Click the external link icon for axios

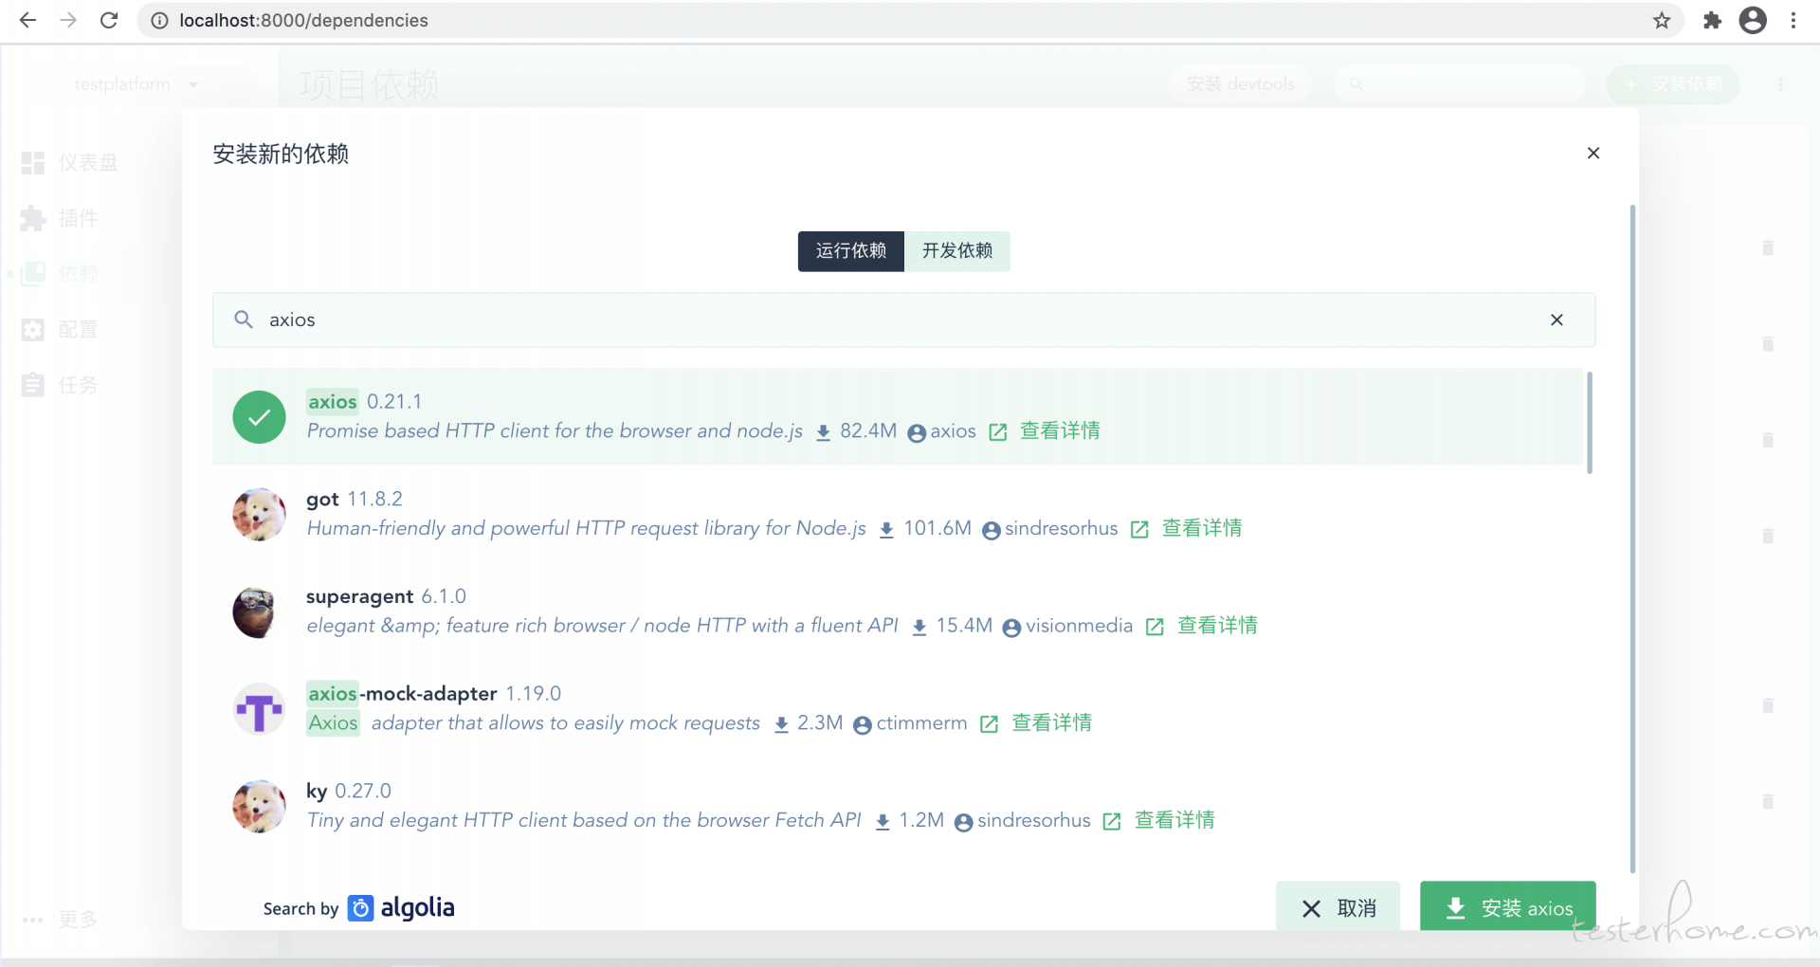[x=997, y=432]
